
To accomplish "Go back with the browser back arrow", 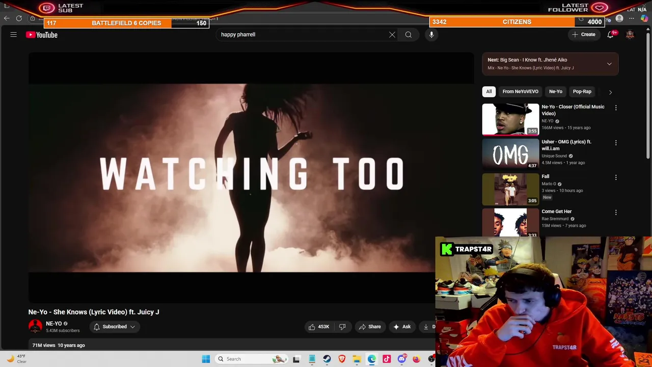I will point(7,18).
